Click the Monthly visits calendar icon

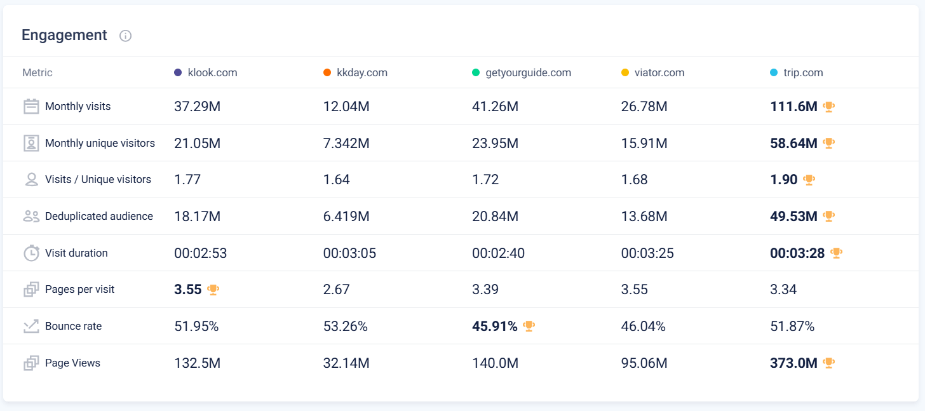(31, 106)
